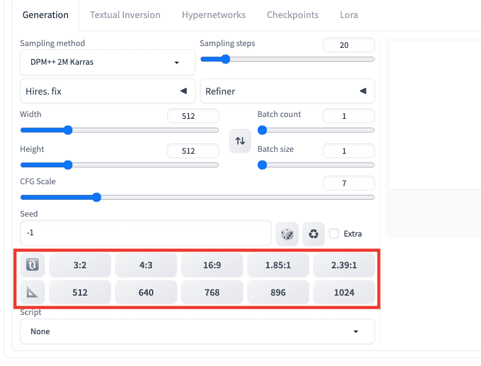Select the 16:9 aspect ratio button
The width and height of the screenshot is (481, 366).
[x=212, y=265]
